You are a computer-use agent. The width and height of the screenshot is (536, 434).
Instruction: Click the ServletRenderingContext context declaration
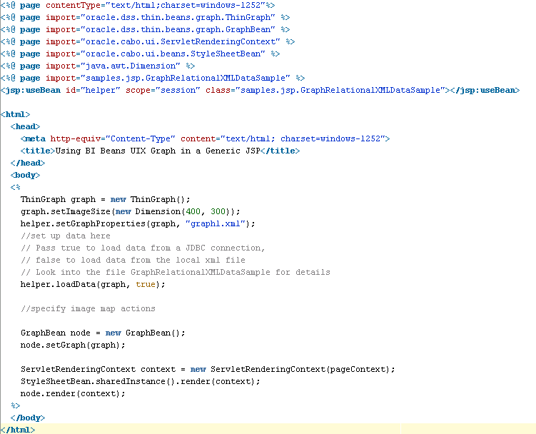208,369
